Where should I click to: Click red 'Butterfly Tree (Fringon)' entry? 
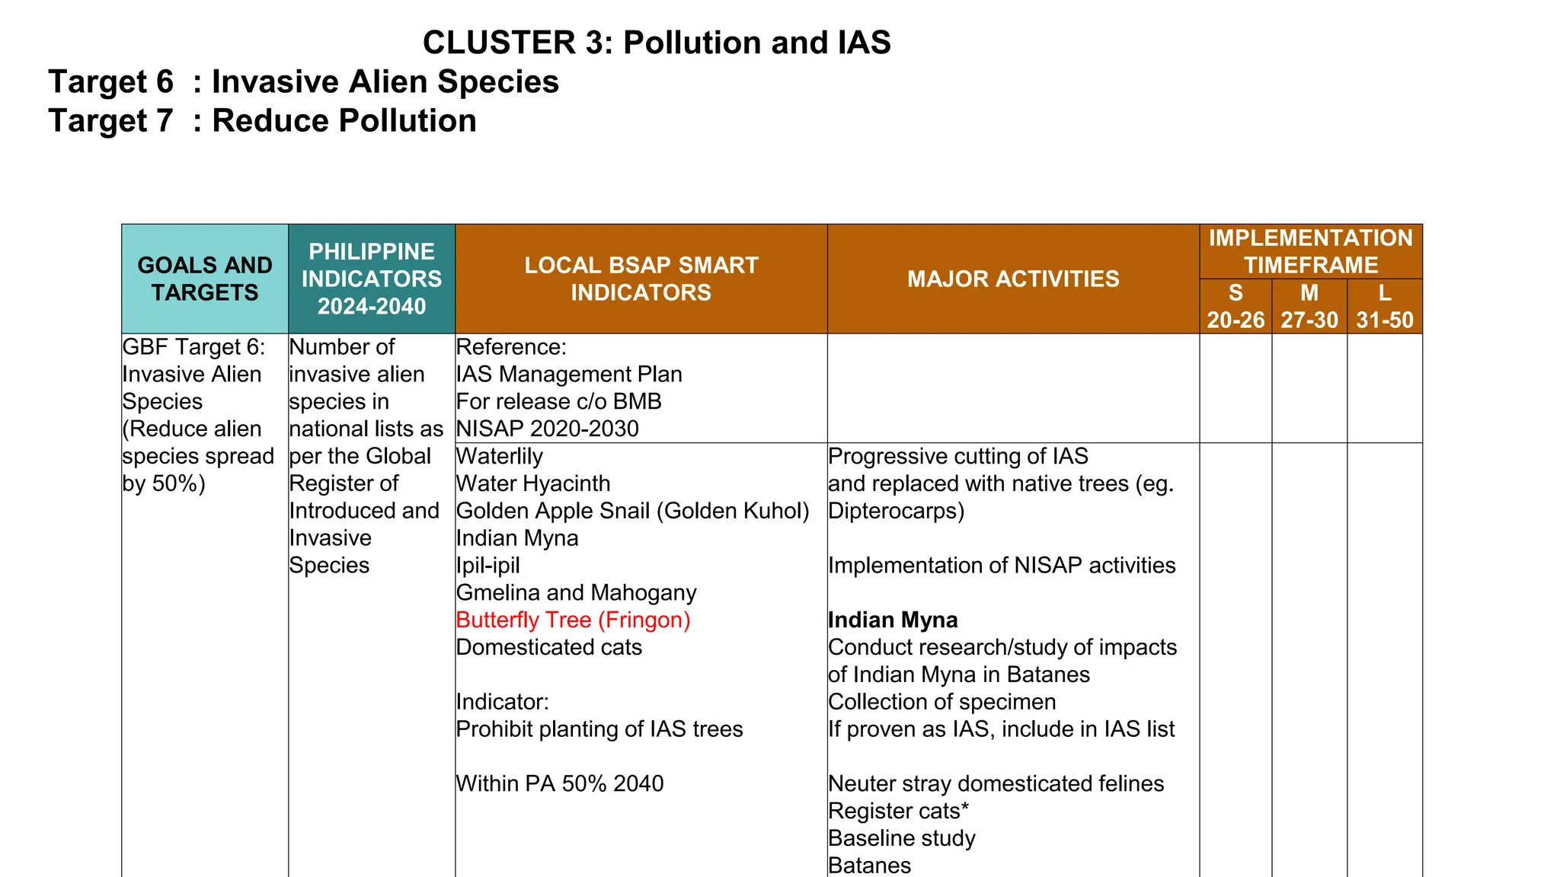point(574,620)
